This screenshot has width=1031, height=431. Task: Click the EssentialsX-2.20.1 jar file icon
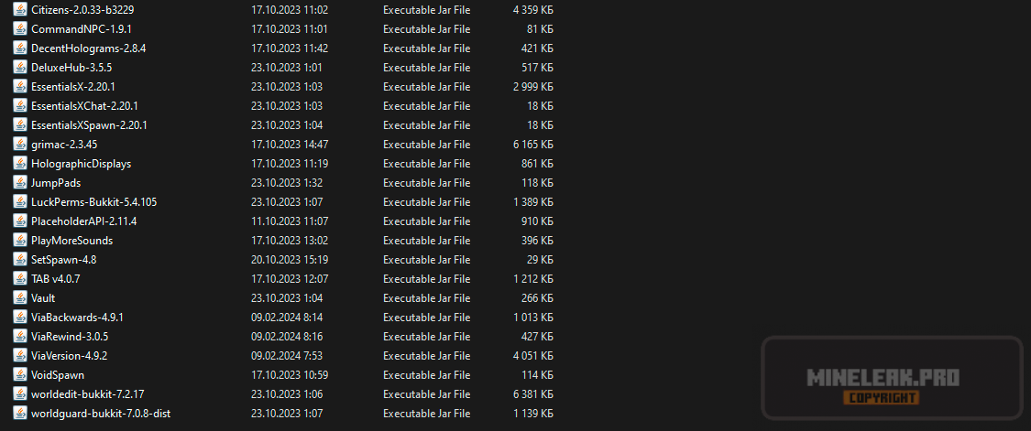coord(20,86)
